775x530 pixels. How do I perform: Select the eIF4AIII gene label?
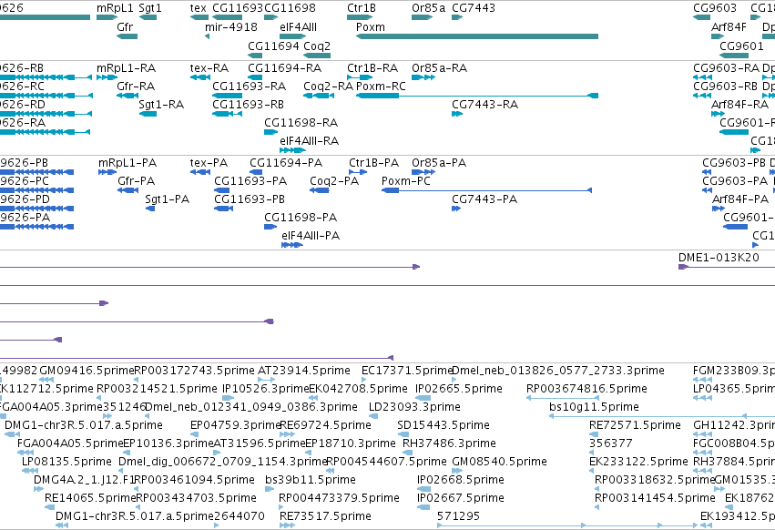click(x=298, y=27)
